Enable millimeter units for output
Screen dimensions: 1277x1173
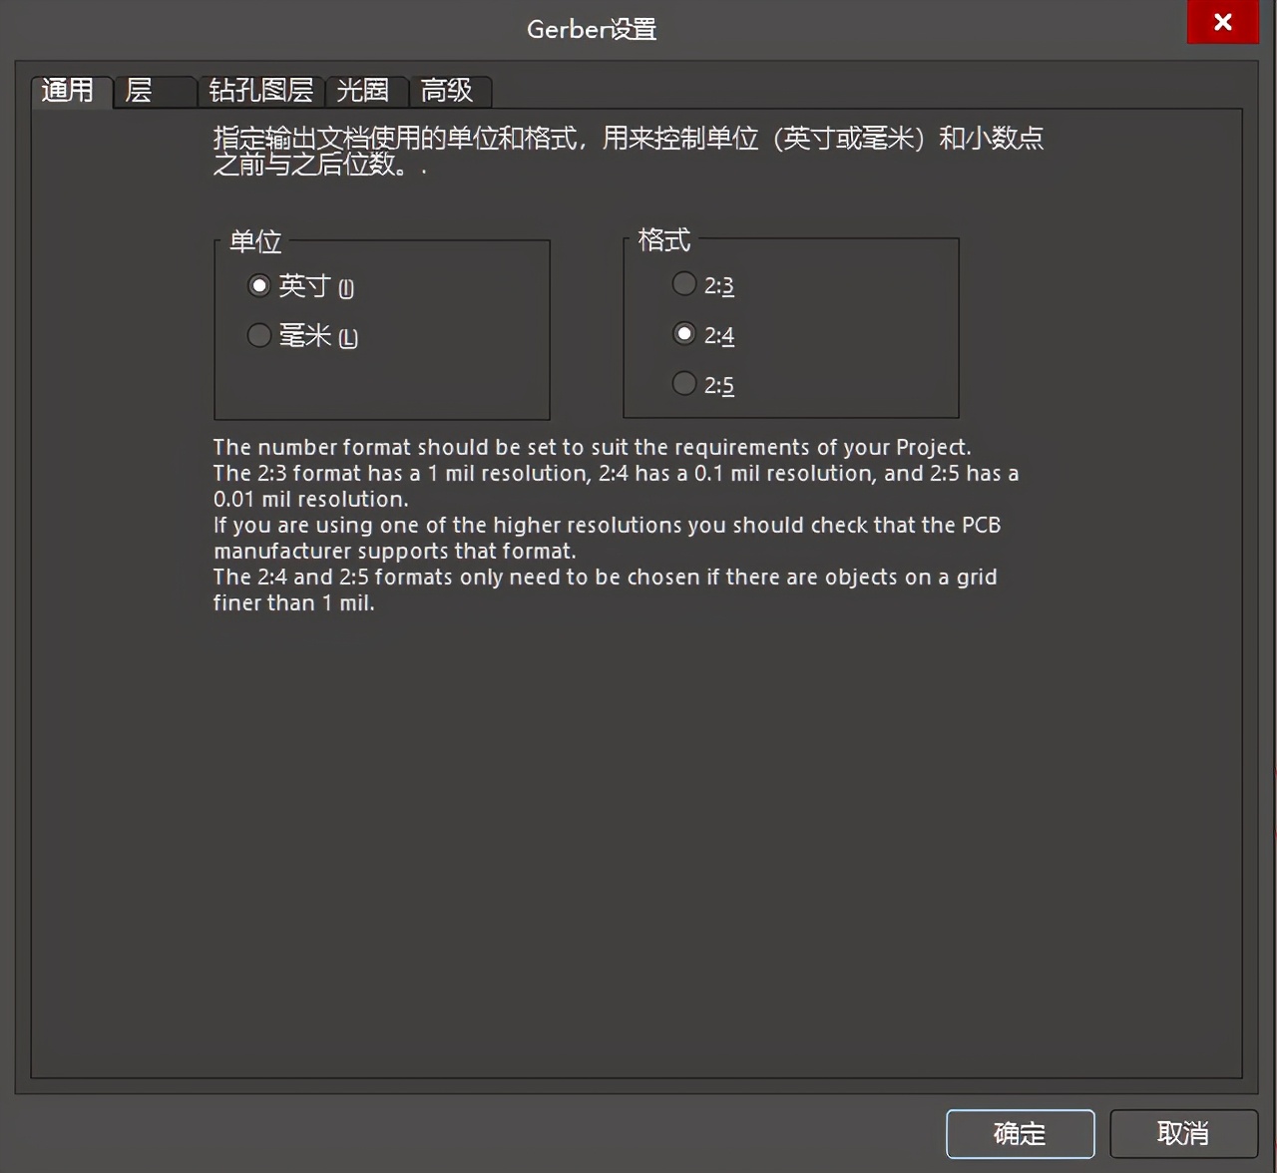258,335
